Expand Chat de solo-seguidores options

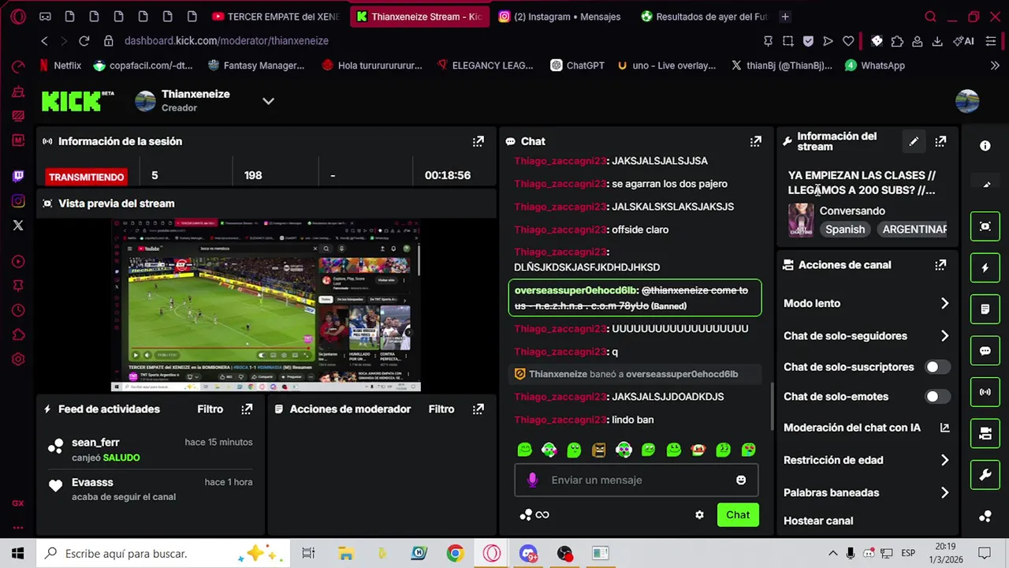tap(944, 336)
